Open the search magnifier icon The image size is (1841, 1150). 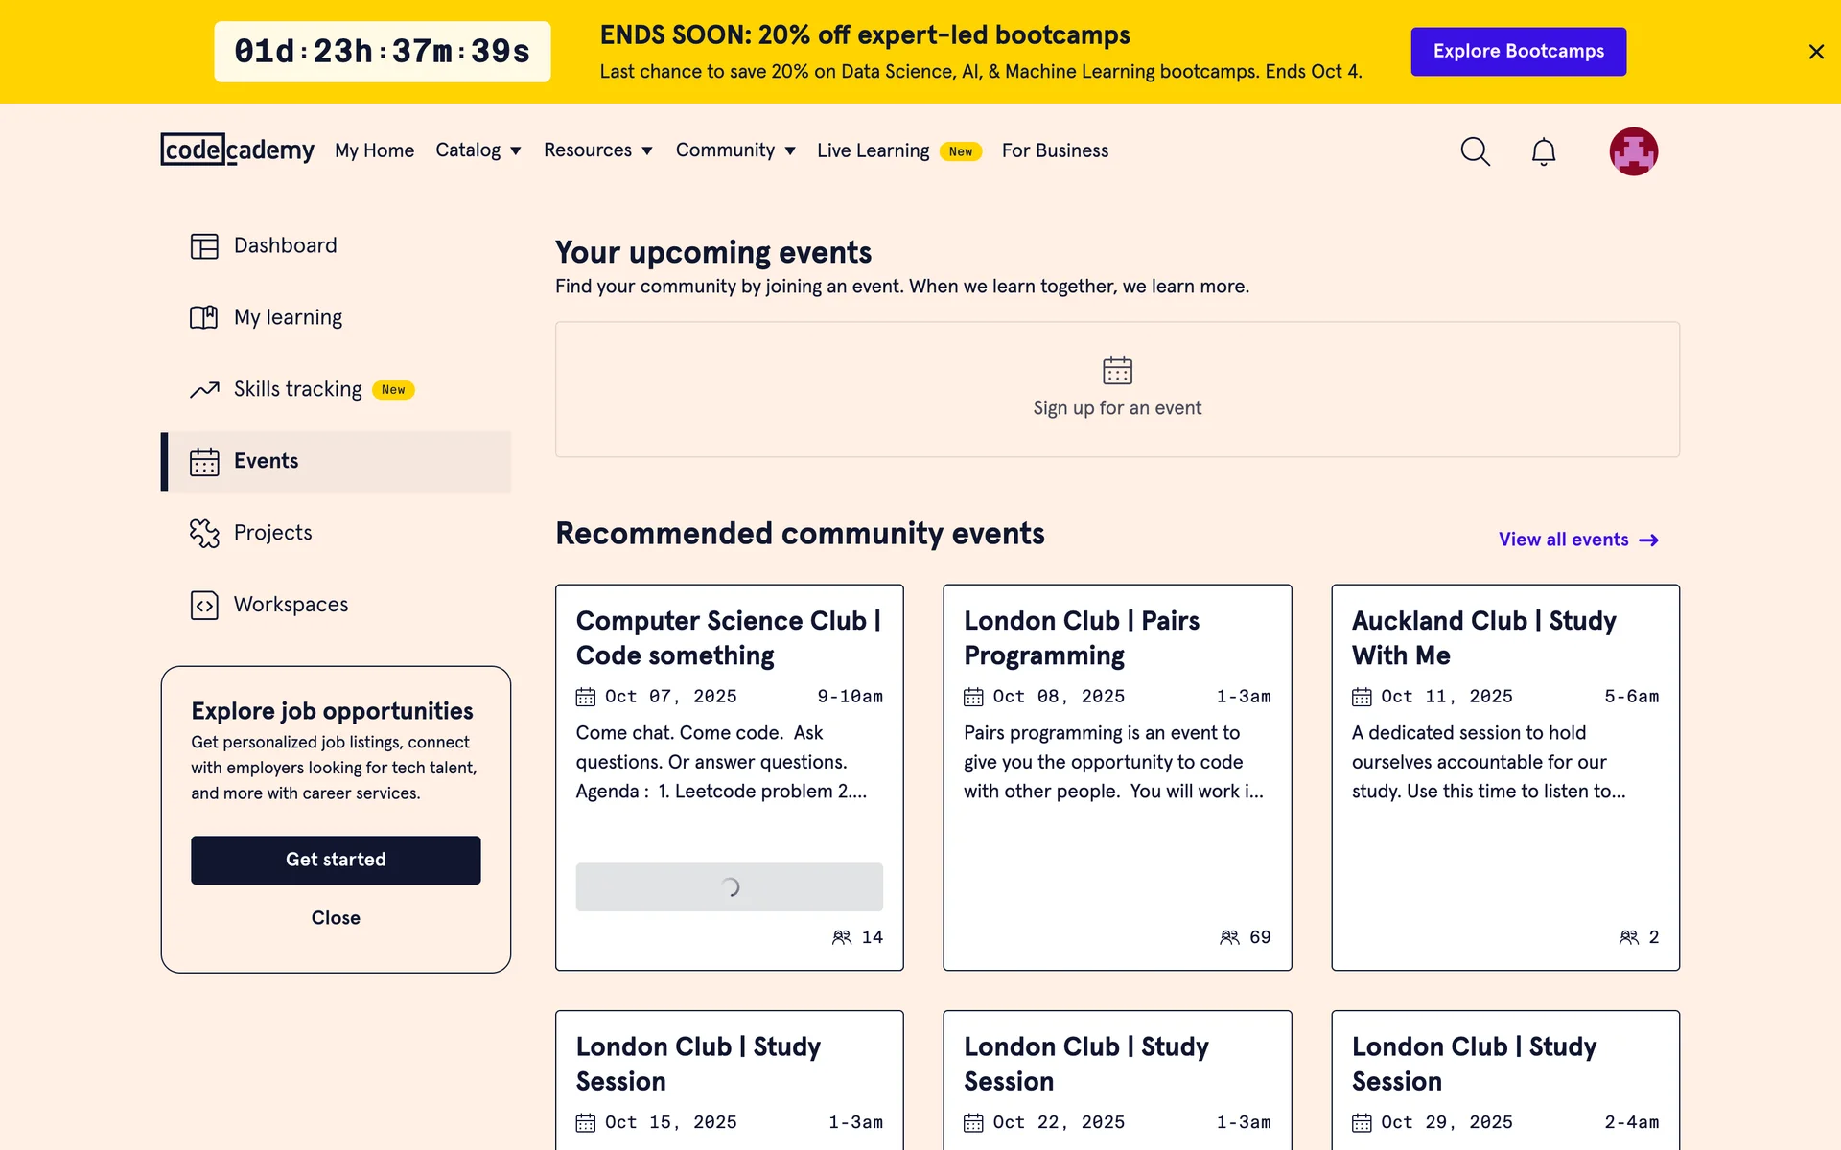pyautogui.click(x=1475, y=151)
